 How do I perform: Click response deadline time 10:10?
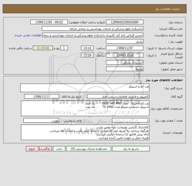pyautogui.click(x=87, y=48)
